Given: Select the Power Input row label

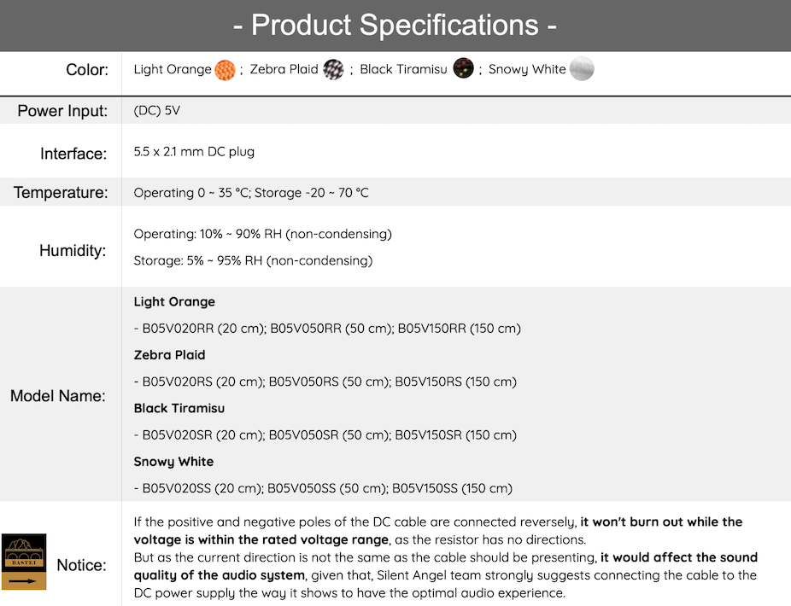Looking at the screenshot, I should pyautogui.click(x=63, y=111).
